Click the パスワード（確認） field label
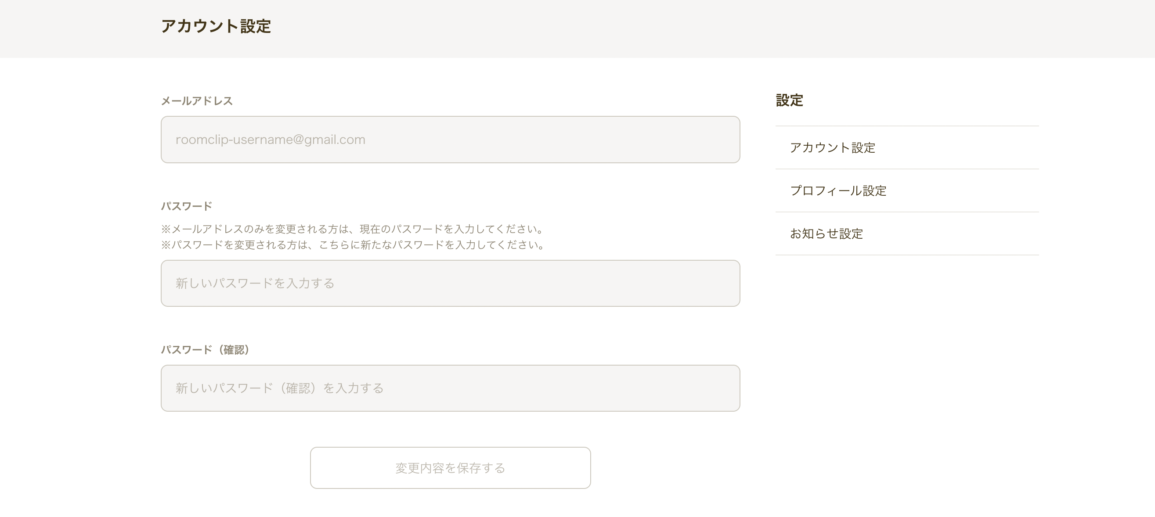The width and height of the screenshot is (1155, 517). (x=205, y=349)
